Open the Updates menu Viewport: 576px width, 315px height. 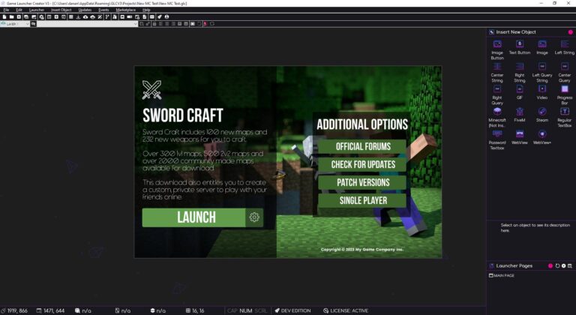pyautogui.click(x=85, y=10)
